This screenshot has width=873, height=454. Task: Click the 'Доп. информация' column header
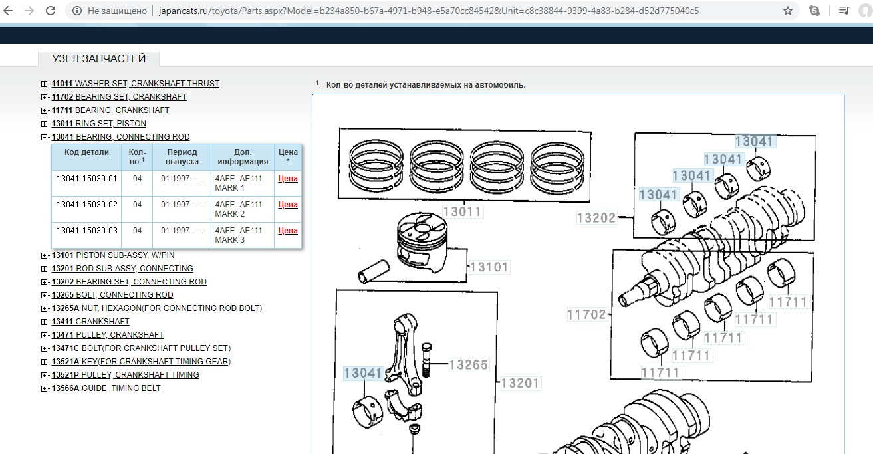click(243, 157)
